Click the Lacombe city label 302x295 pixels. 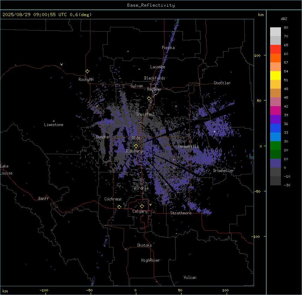158,67
